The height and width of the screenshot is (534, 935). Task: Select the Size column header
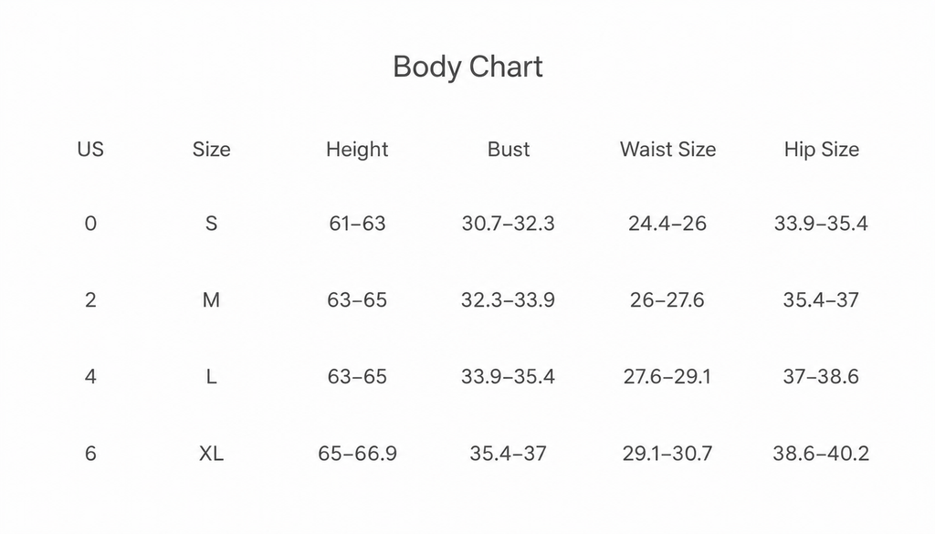pyautogui.click(x=211, y=149)
